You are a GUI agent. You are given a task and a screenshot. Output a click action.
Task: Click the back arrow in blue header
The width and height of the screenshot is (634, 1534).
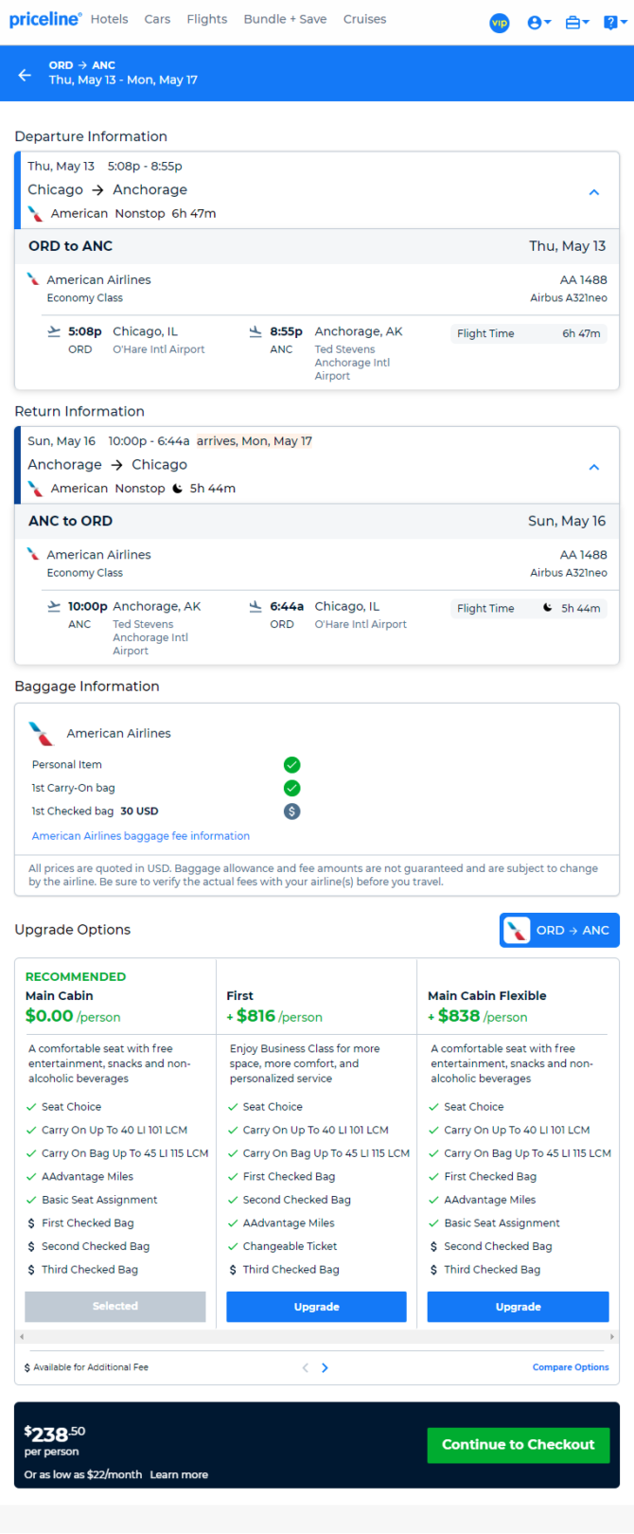pyautogui.click(x=25, y=74)
